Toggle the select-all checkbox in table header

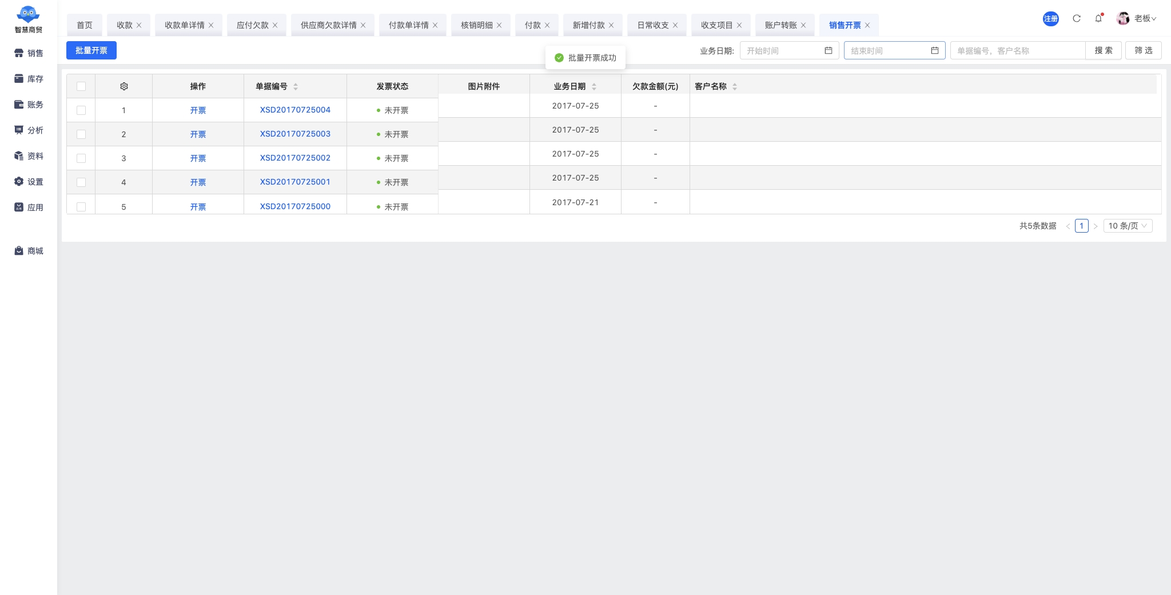tap(81, 86)
